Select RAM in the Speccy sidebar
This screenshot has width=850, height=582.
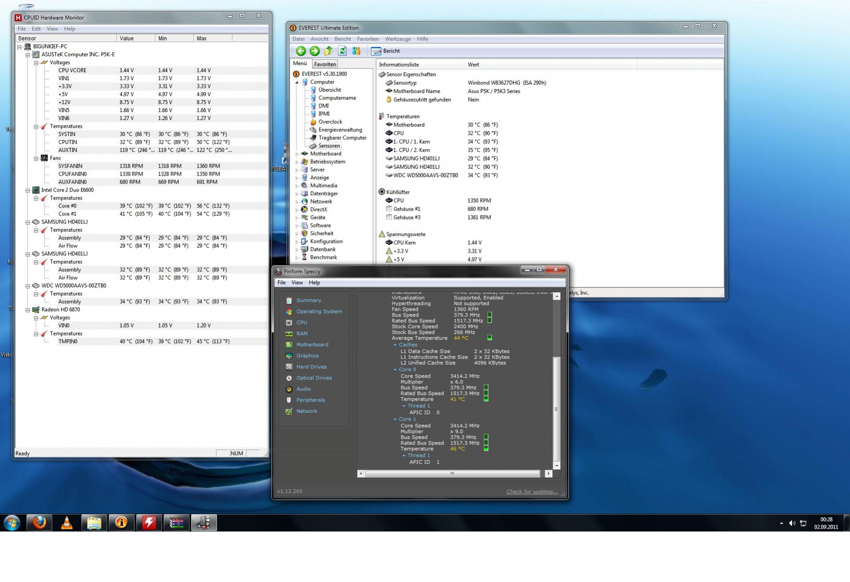(302, 334)
